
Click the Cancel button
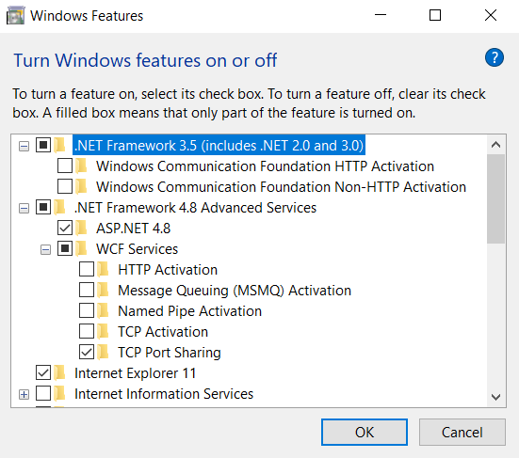pos(462,432)
